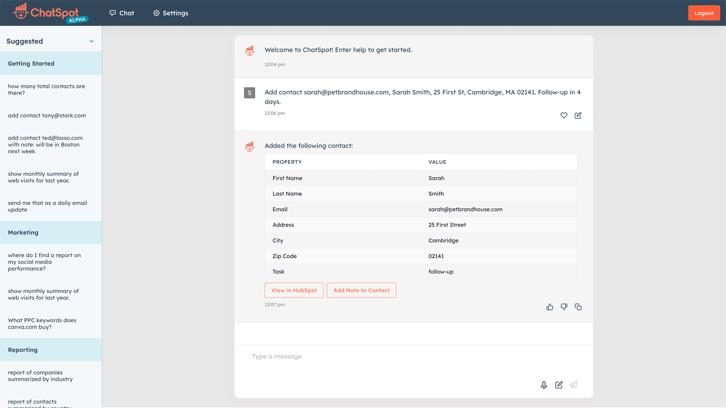Screen dimensions: 726x408
Task: Click the microphone voice input icon
Action: tap(544, 385)
